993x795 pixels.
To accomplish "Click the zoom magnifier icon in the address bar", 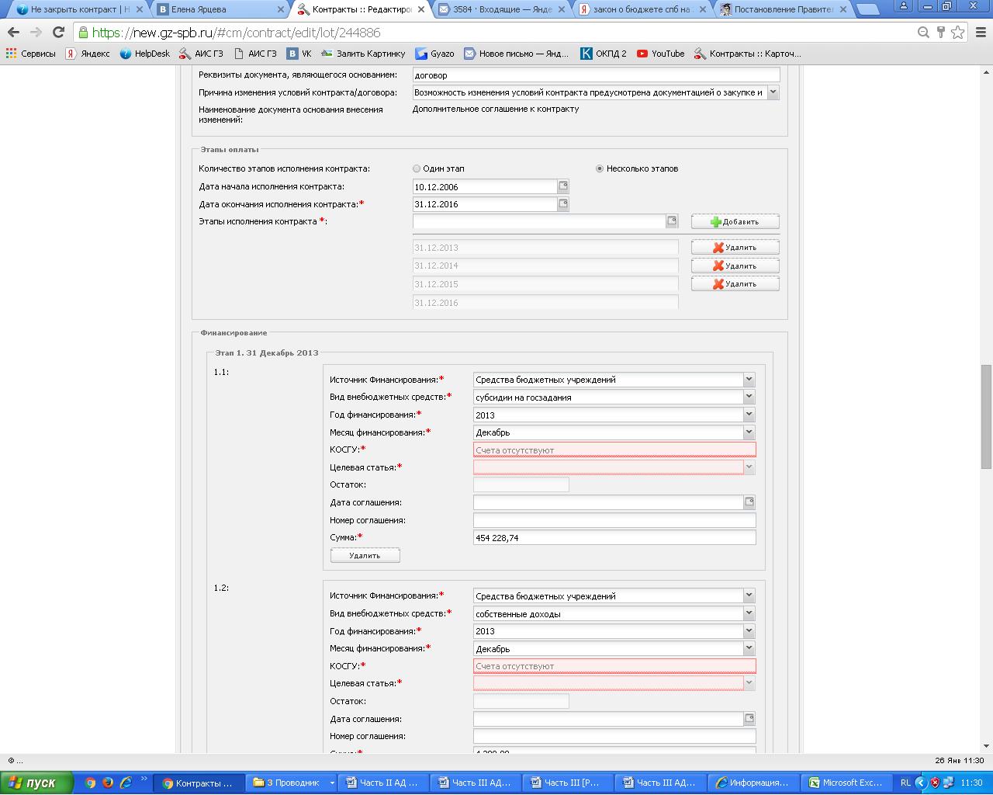I will point(923,33).
